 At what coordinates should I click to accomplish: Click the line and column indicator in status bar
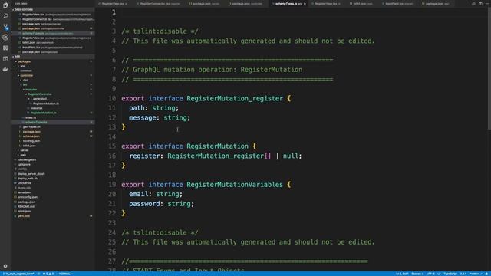(x=402, y=274)
